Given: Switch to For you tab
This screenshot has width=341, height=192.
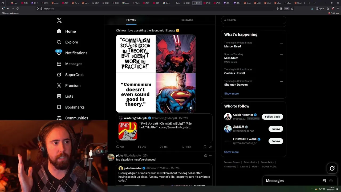Looking at the screenshot, I should point(131,20).
